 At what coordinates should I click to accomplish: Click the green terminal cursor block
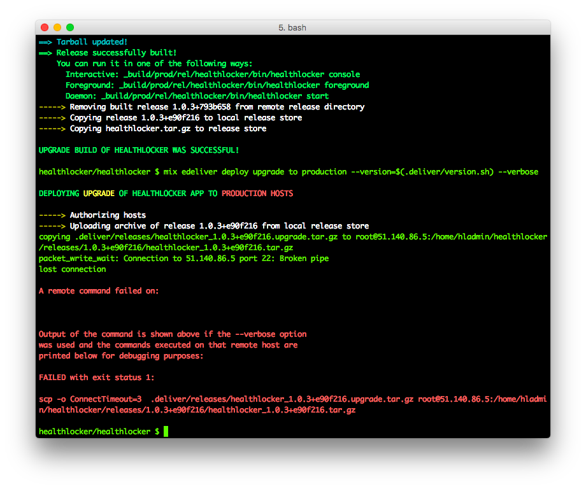(x=166, y=431)
